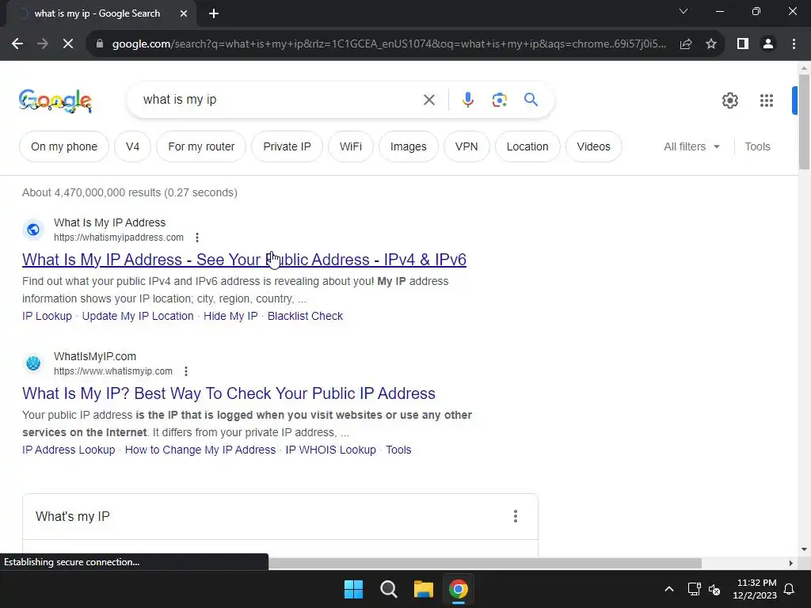Select the VPN filter chip

[466, 146]
